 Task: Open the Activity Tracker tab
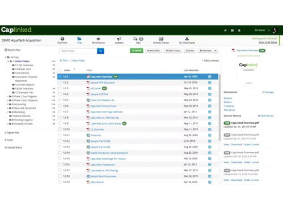161,40
